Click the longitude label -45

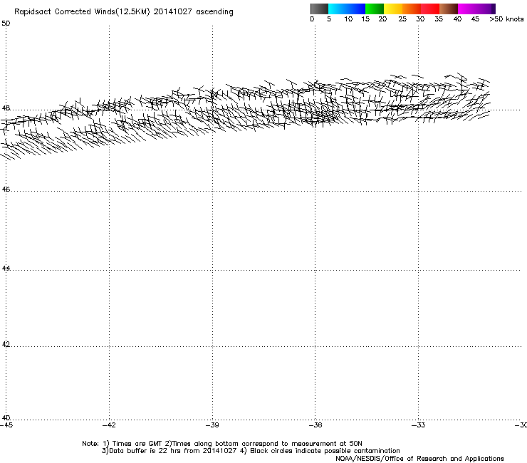pos(6,425)
